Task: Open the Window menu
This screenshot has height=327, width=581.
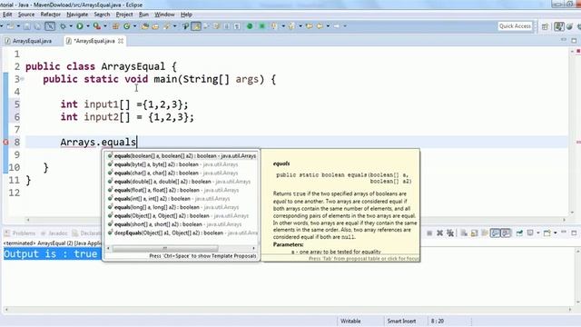Action: pyautogui.click(x=164, y=15)
